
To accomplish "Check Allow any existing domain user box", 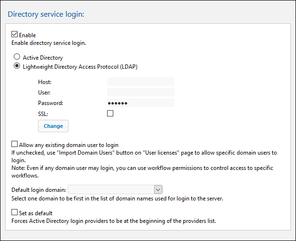I will [x=14, y=144].
